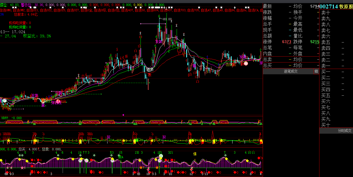The width and height of the screenshot is (353, 177).
Task: Select the 最新 latest price label
Action: coord(268,6)
